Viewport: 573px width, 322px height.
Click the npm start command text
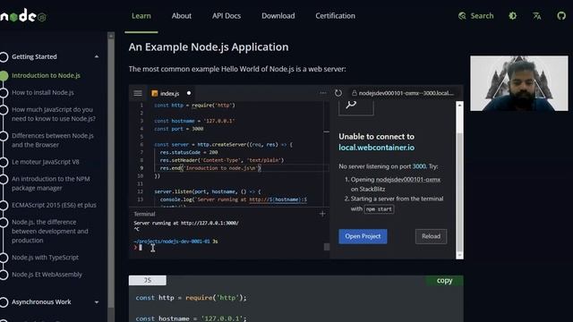(379, 209)
